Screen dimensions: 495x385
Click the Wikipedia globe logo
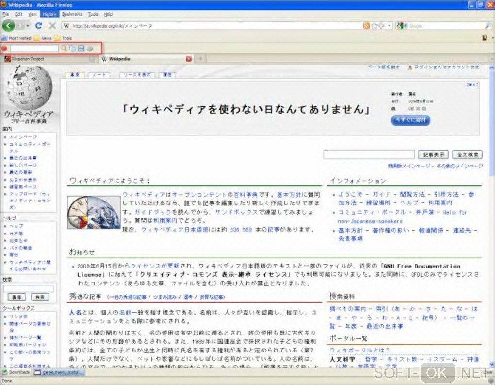tap(29, 88)
